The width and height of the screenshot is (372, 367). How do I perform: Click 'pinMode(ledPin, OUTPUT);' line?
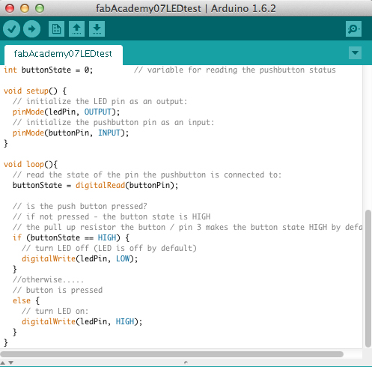click(x=66, y=112)
